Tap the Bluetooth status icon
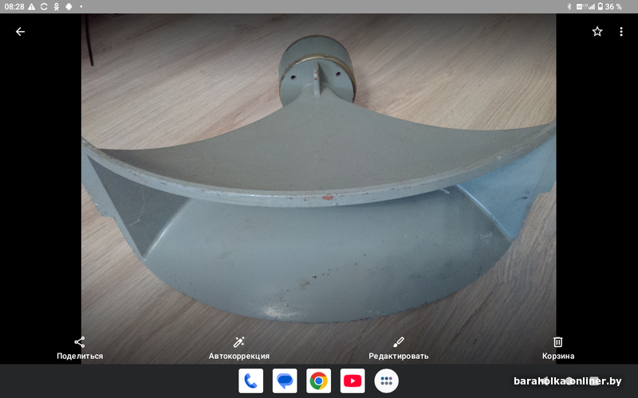Viewport: 638px width, 398px height. point(569,7)
